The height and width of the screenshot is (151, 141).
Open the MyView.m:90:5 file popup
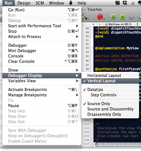click(x=122, y=24)
